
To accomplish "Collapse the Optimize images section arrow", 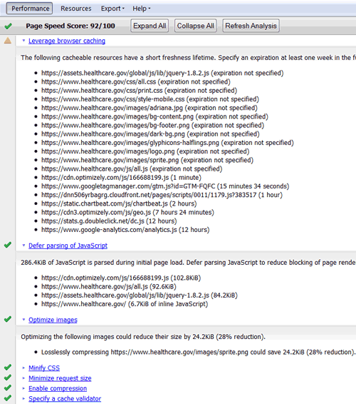I will coord(23,320).
